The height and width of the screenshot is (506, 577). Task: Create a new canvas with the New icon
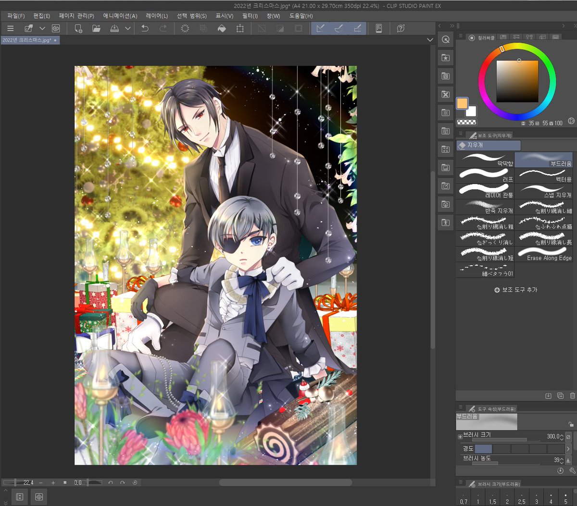[78, 28]
